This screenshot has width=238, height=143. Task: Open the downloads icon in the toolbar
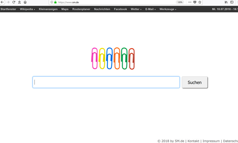click(19, 2)
